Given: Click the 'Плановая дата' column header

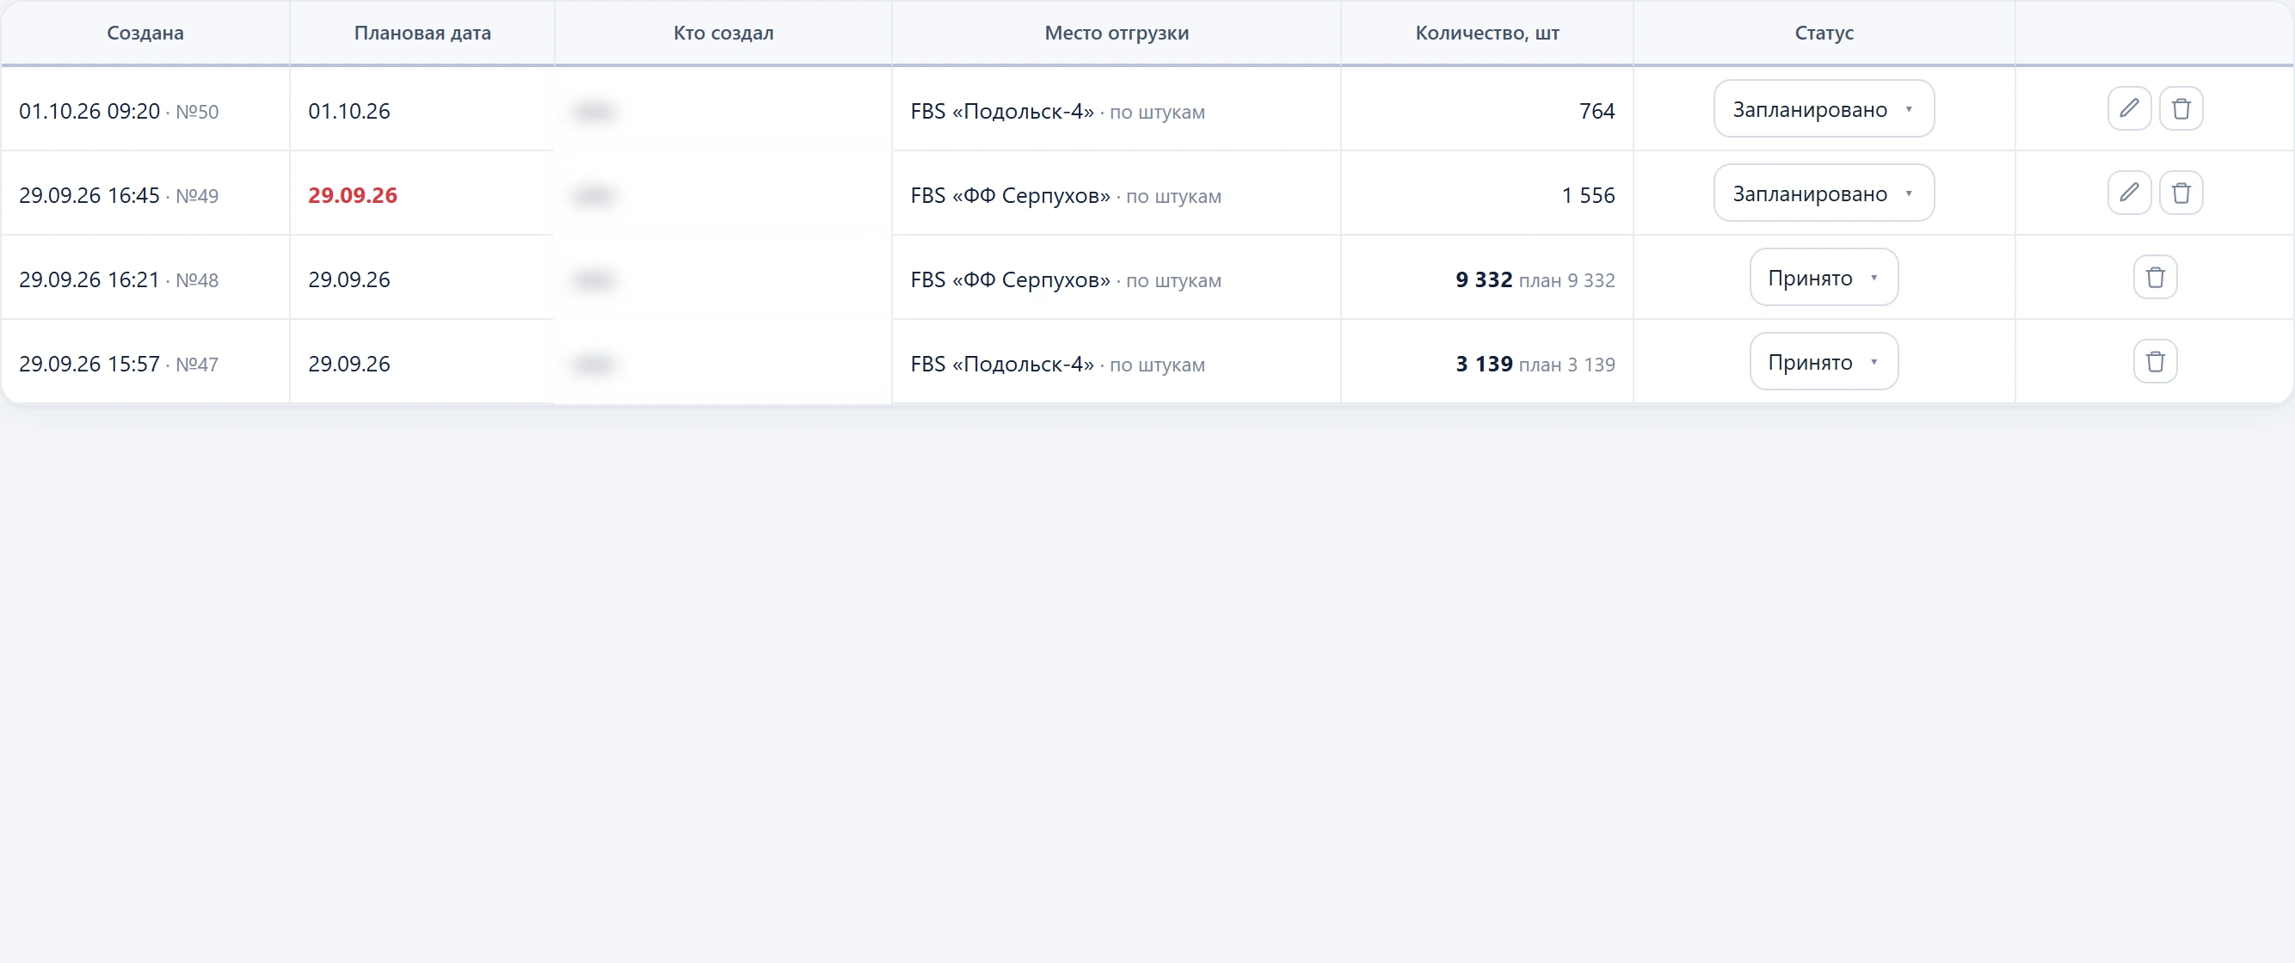Looking at the screenshot, I should coord(422,33).
